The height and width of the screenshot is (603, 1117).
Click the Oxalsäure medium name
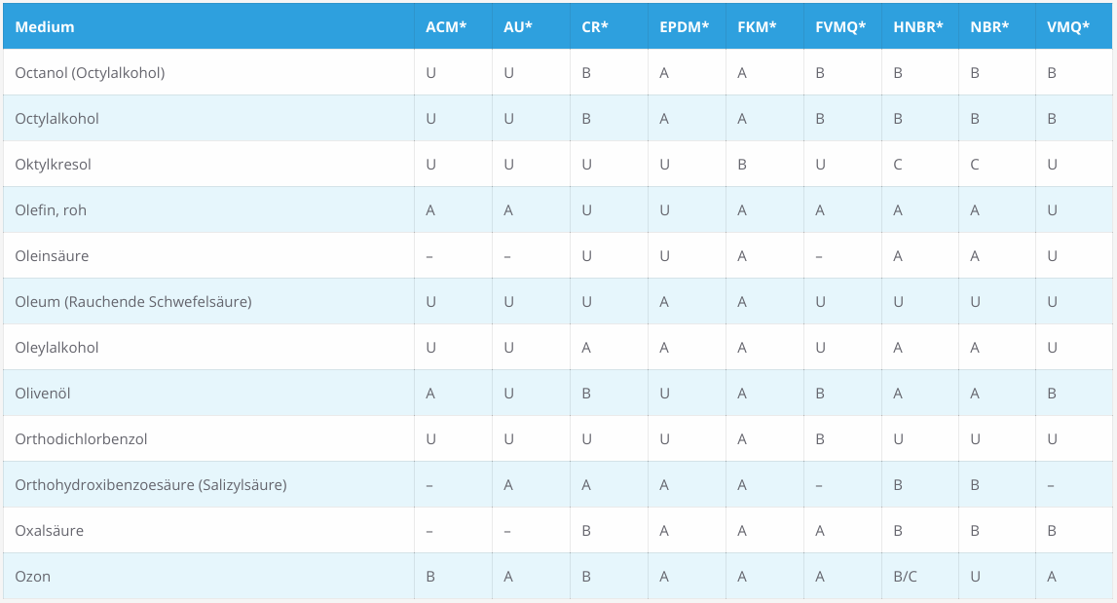click(49, 530)
